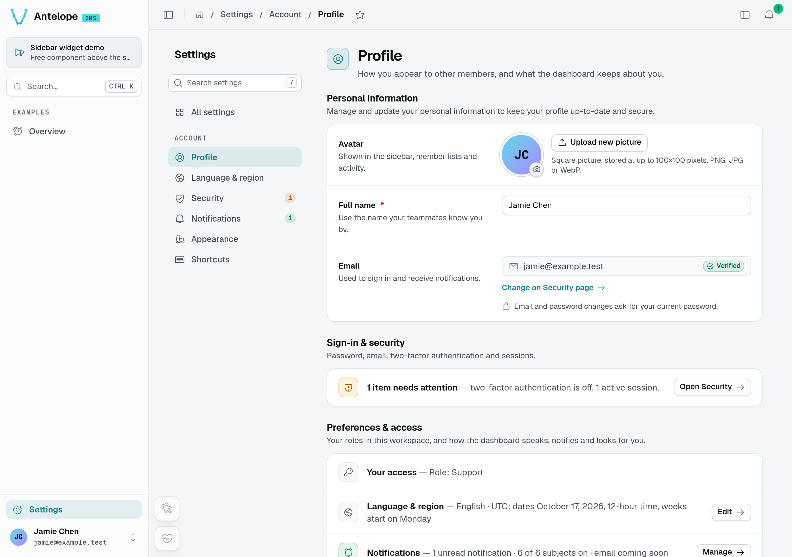Click the Personal information heading
This screenshot has height=557, width=792.
click(372, 98)
